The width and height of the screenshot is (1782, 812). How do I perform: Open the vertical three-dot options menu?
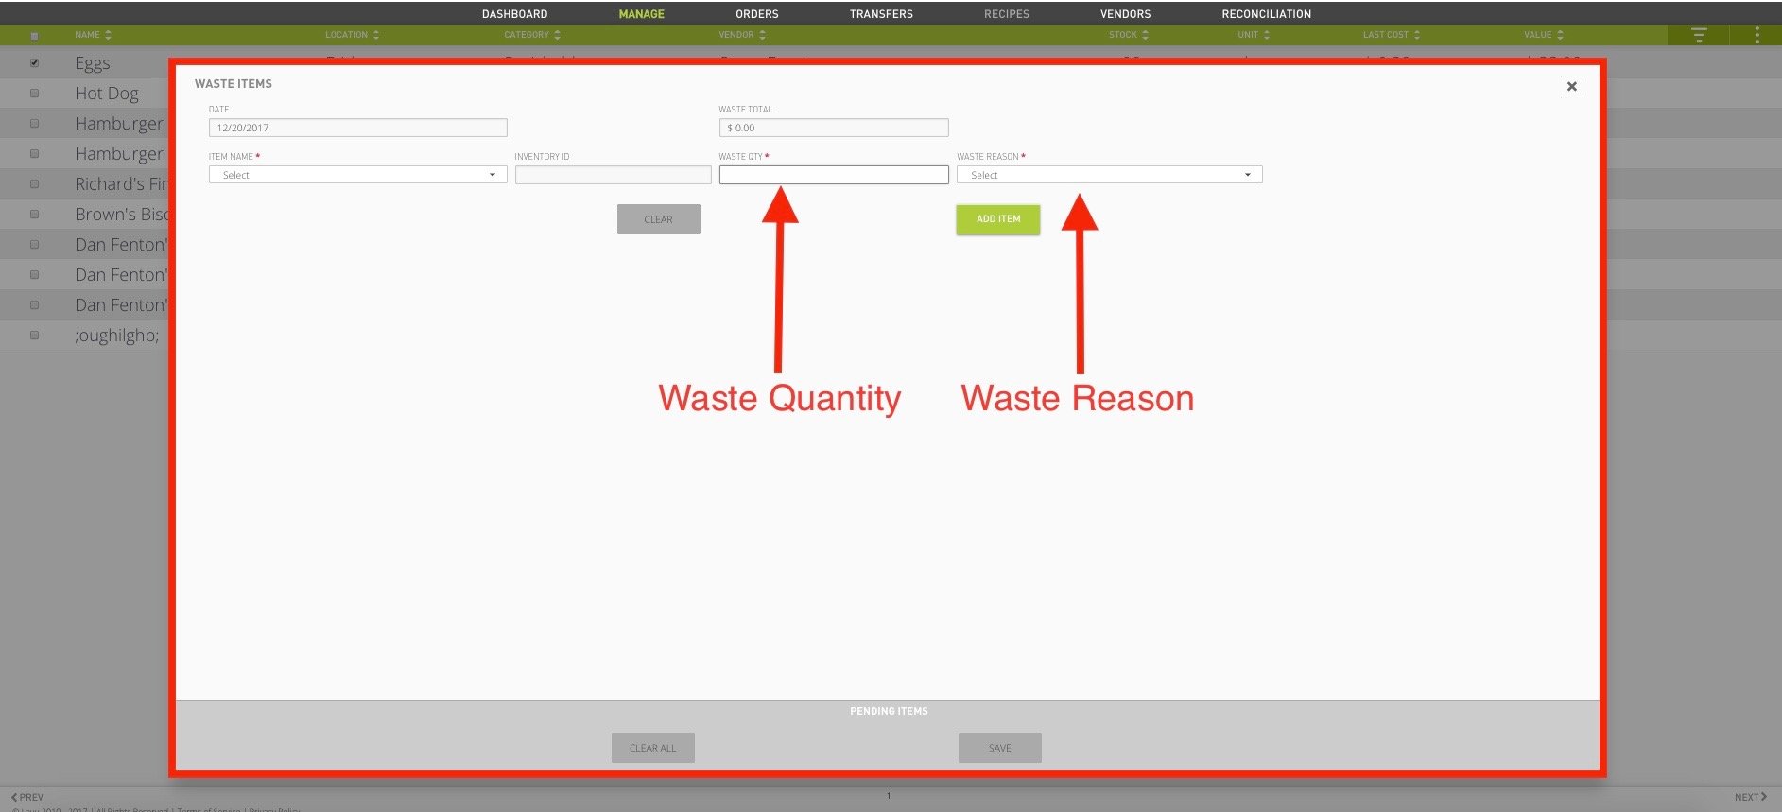click(1756, 35)
